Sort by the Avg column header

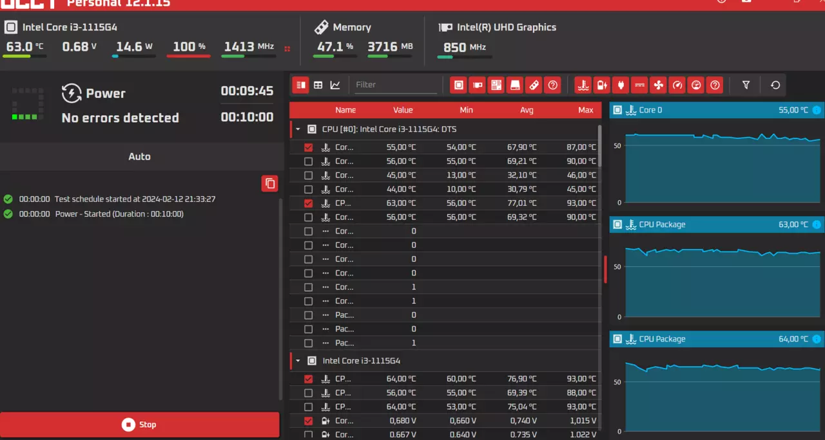pos(527,110)
